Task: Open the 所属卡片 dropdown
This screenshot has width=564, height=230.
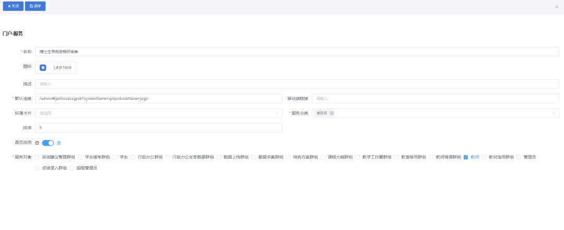Action: click(x=158, y=113)
